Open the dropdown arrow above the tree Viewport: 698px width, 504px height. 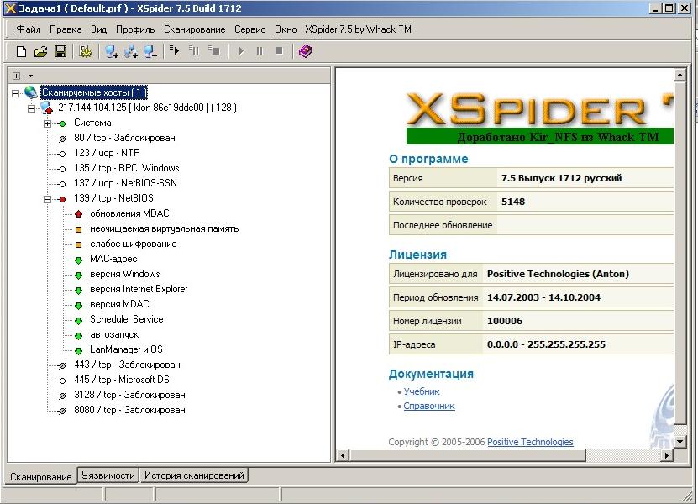tap(30, 76)
